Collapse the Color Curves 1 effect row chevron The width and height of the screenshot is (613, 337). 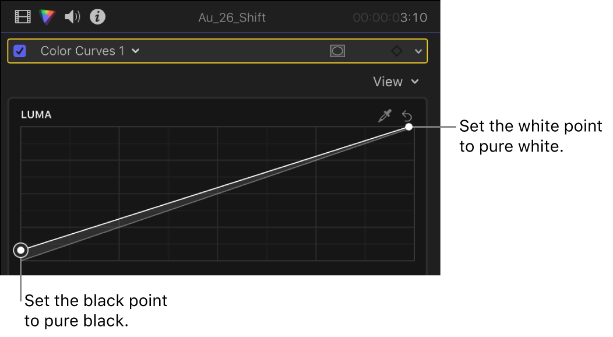(x=419, y=51)
